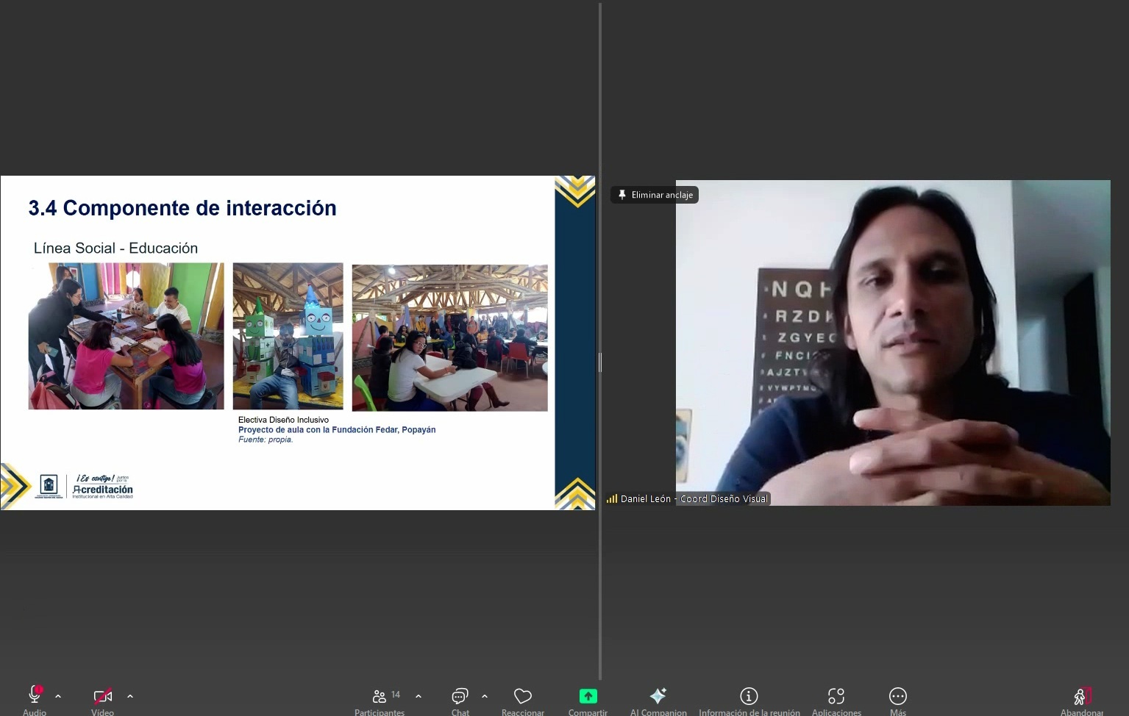1129x716 pixels.
Task: Expand the chevron beside Chat
Action: 485,696
